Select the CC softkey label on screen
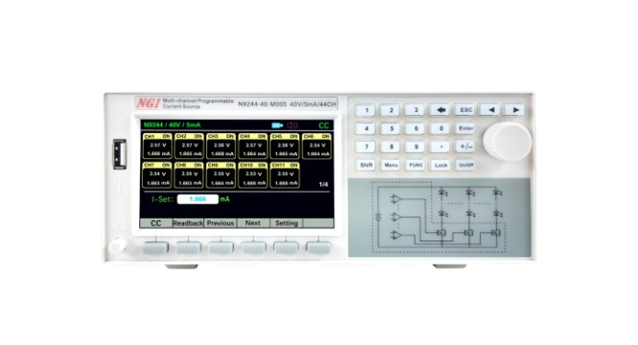 tap(155, 223)
